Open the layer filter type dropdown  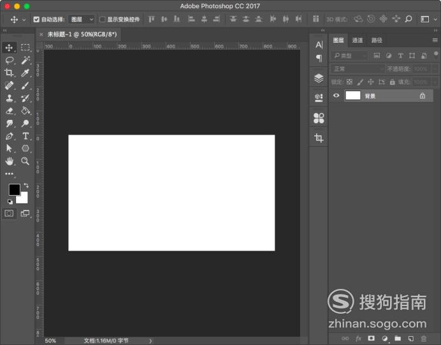349,55
